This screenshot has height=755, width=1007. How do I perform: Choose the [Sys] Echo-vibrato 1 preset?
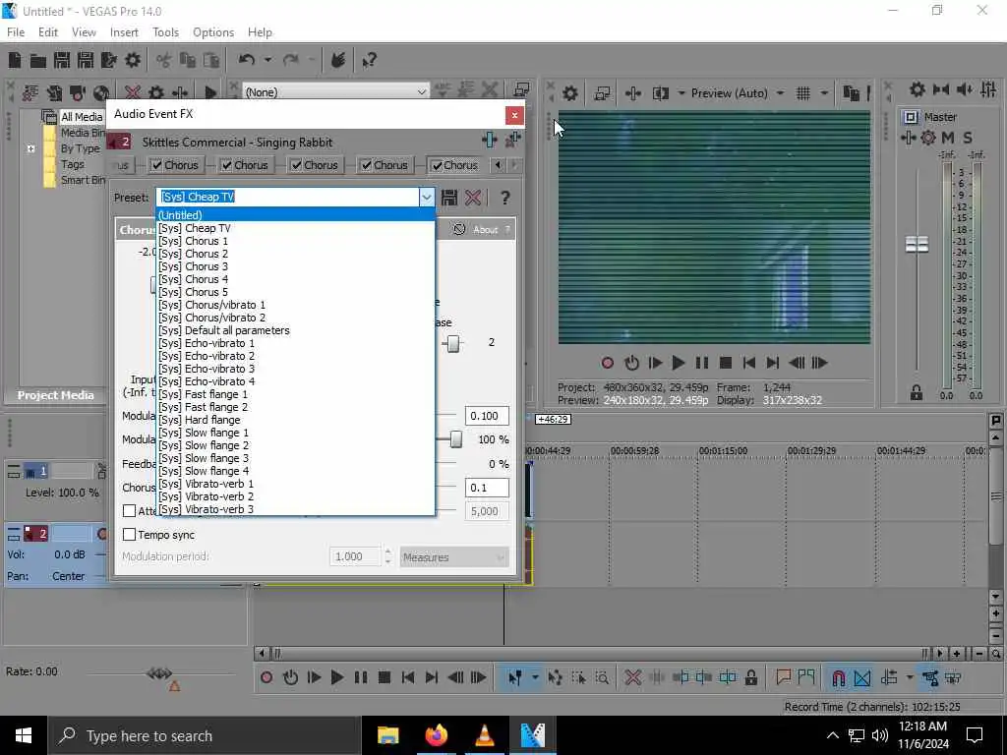coord(296,343)
